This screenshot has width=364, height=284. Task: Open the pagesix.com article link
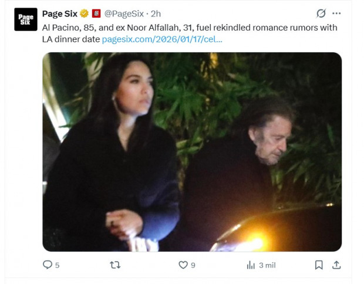coord(162,39)
